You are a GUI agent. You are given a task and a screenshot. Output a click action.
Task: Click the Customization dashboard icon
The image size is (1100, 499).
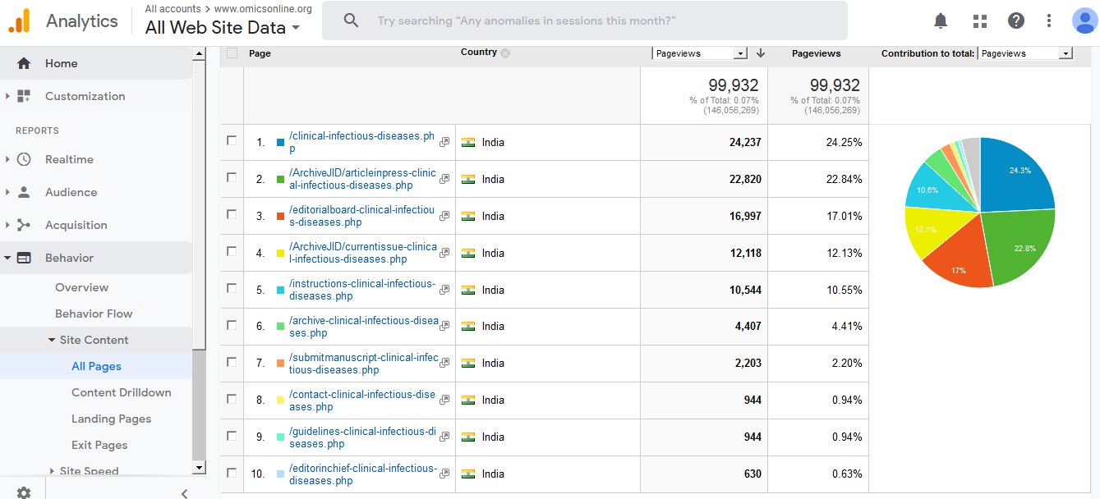tap(23, 96)
